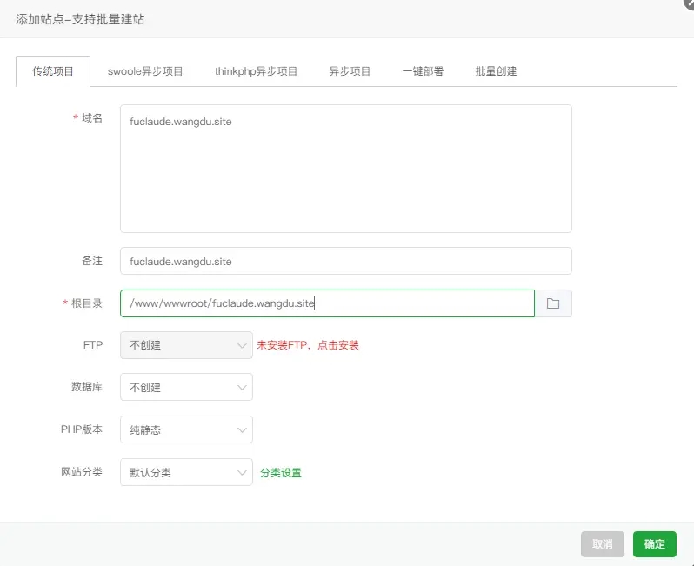Click into the 备注 input field

click(x=345, y=261)
